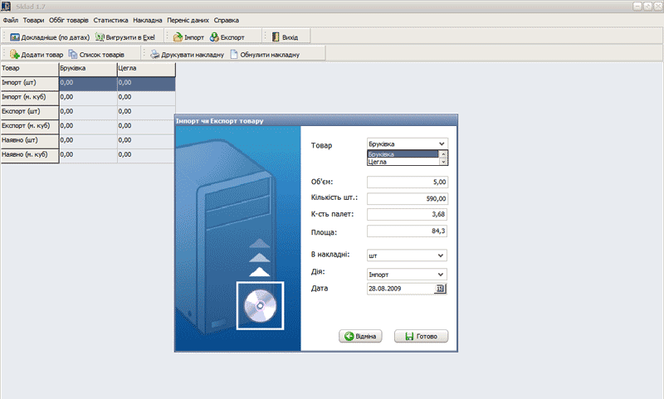Click the Вихід exit door icon
Image resolution: width=664 pixels, height=399 pixels.
[x=275, y=37]
